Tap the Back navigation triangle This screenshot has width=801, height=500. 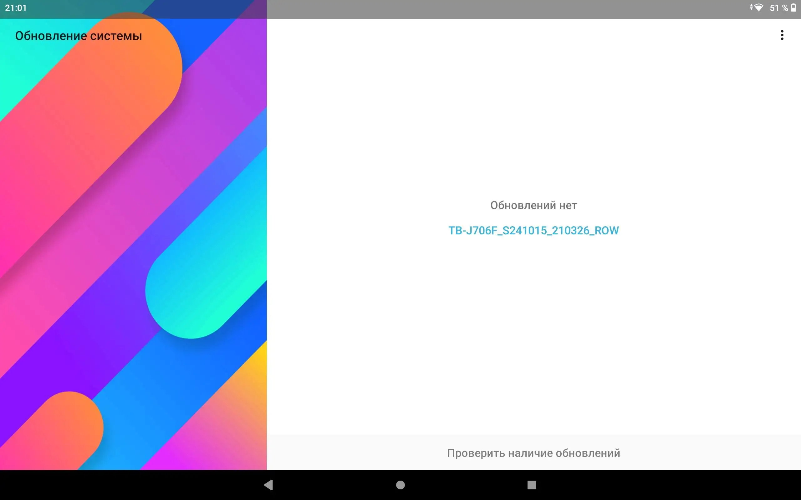(268, 485)
